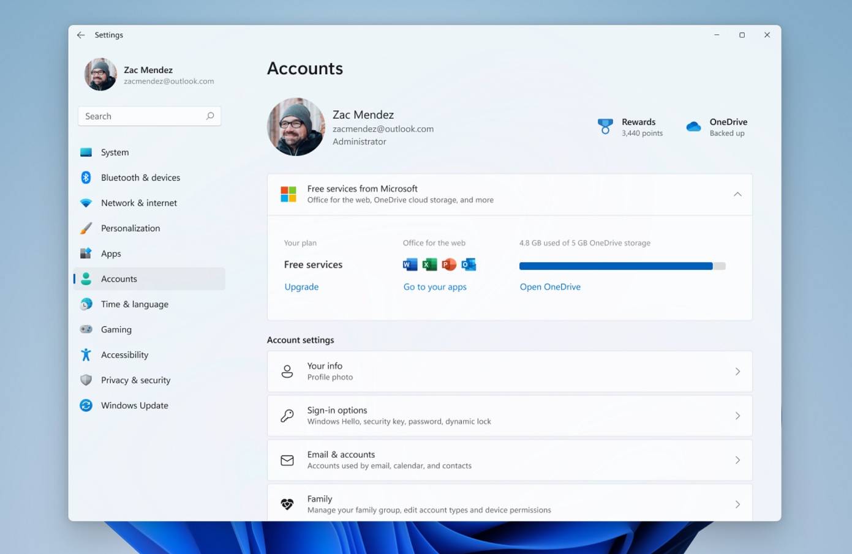
Task: Open the OneDrive cloud icon
Action: tap(693, 126)
